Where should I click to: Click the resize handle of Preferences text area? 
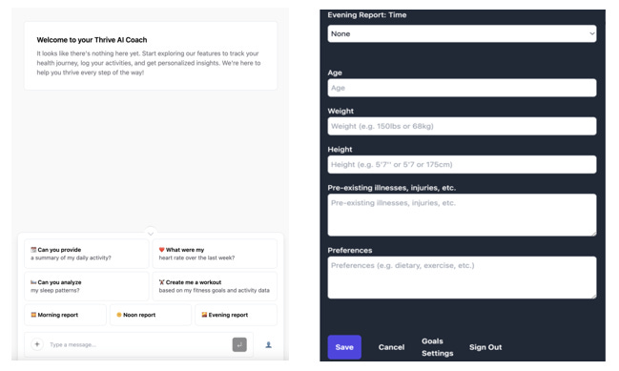(594, 296)
